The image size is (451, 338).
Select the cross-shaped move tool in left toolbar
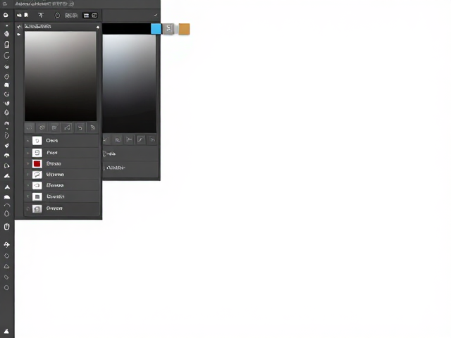6,244
